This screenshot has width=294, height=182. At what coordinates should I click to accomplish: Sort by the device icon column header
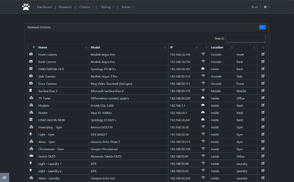click(32, 48)
